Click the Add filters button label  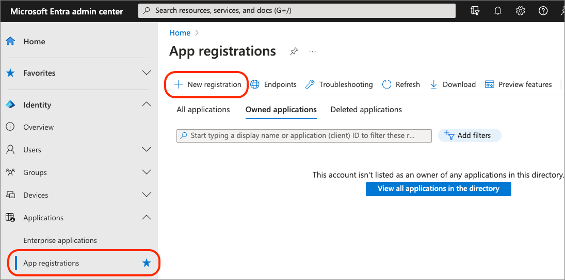point(474,135)
